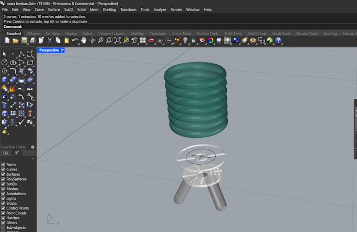Switch to the CPlanes toolbar tab
This screenshot has height=232, width=357.
[x=33, y=34]
